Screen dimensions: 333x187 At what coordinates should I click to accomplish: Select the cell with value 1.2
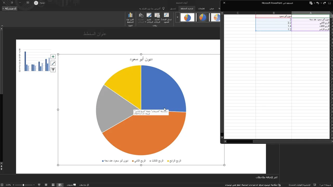tap(274, 30)
